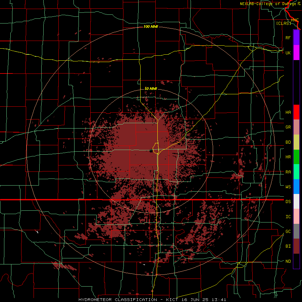Click the BI legend label
Image resolution: width=302 pixels, height=302 pixels.
pos(288,246)
